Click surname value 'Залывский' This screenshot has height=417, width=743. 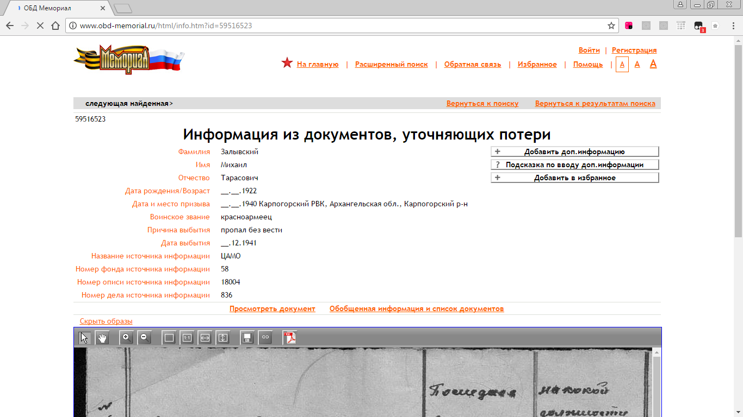[239, 151]
